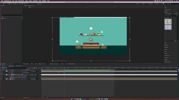
Task: Open the Stock Templates library dropdown
Action: 169,14
